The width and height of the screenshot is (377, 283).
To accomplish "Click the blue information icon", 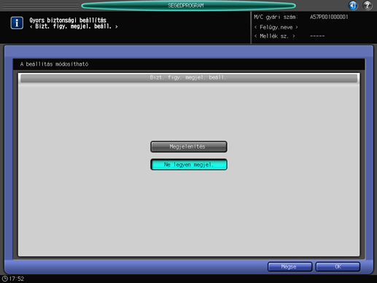I will click(17, 23).
